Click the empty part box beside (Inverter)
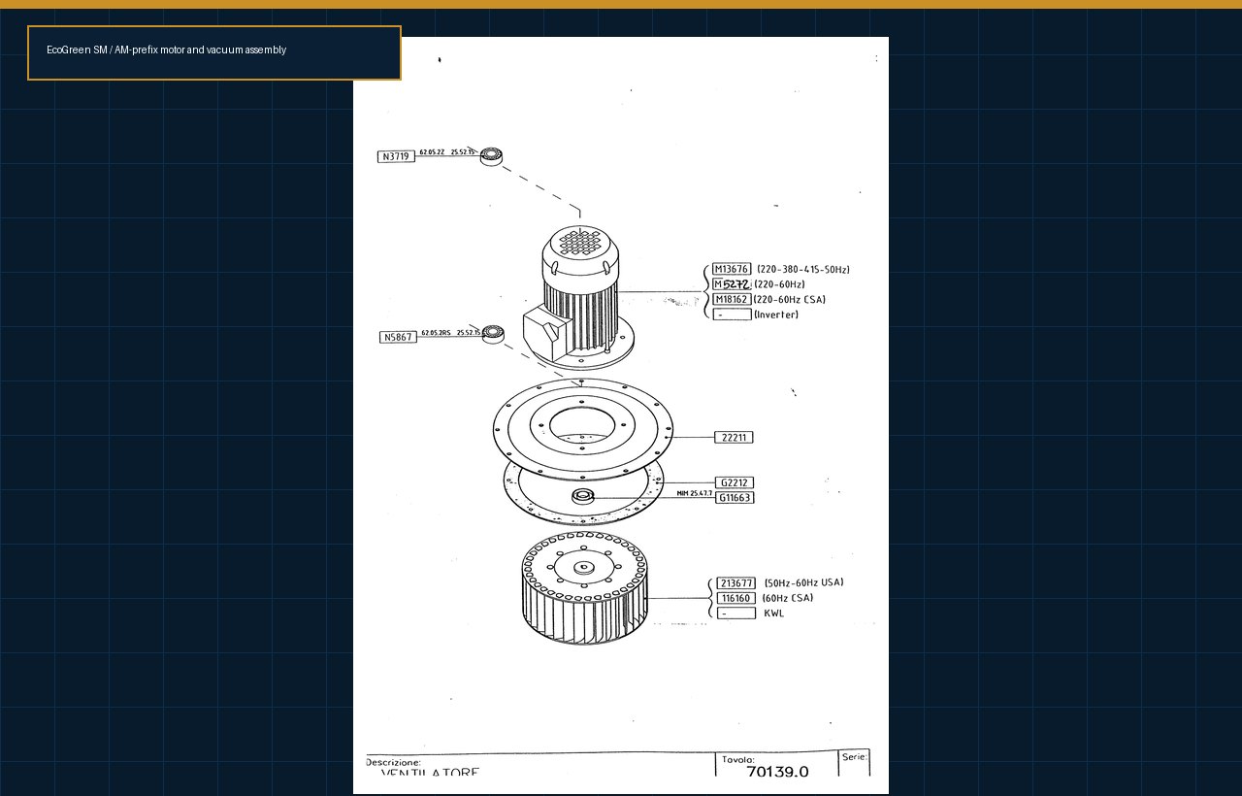Viewport: 1242px width, 796px height. (732, 315)
